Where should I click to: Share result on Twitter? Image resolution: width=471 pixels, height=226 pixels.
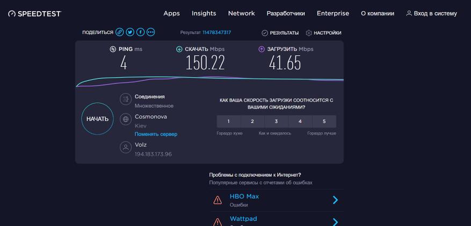(130, 32)
